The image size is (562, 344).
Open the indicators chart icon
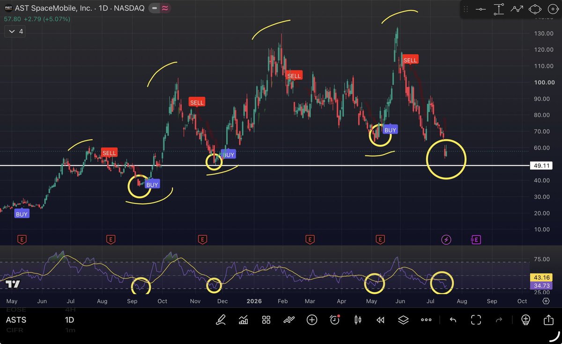[x=243, y=320]
